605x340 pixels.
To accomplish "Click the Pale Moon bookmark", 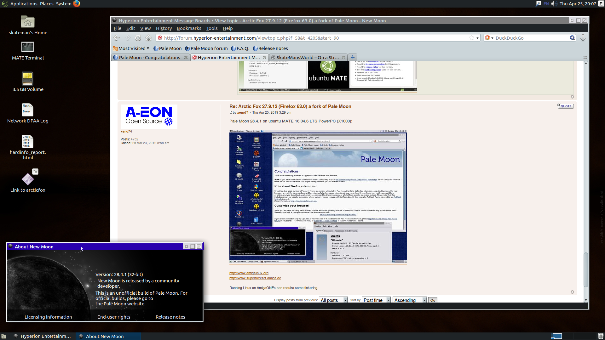I will 167,48.
